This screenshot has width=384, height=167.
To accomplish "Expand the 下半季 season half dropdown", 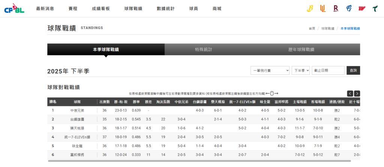I will (300, 70).
